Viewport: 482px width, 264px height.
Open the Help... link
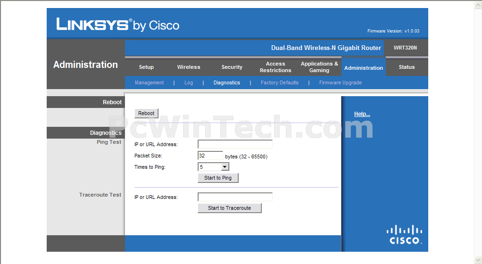pyautogui.click(x=362, y=114)
